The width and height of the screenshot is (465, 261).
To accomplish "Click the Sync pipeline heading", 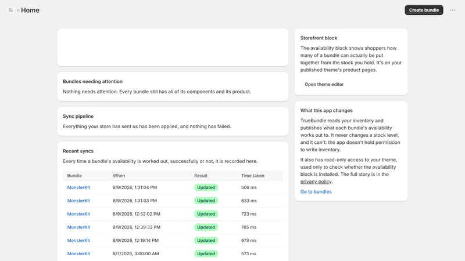I will [78, 117].
